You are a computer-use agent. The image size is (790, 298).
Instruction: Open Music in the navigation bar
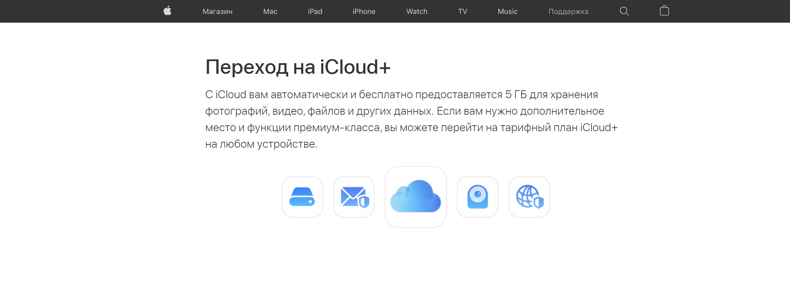[508, 11]
